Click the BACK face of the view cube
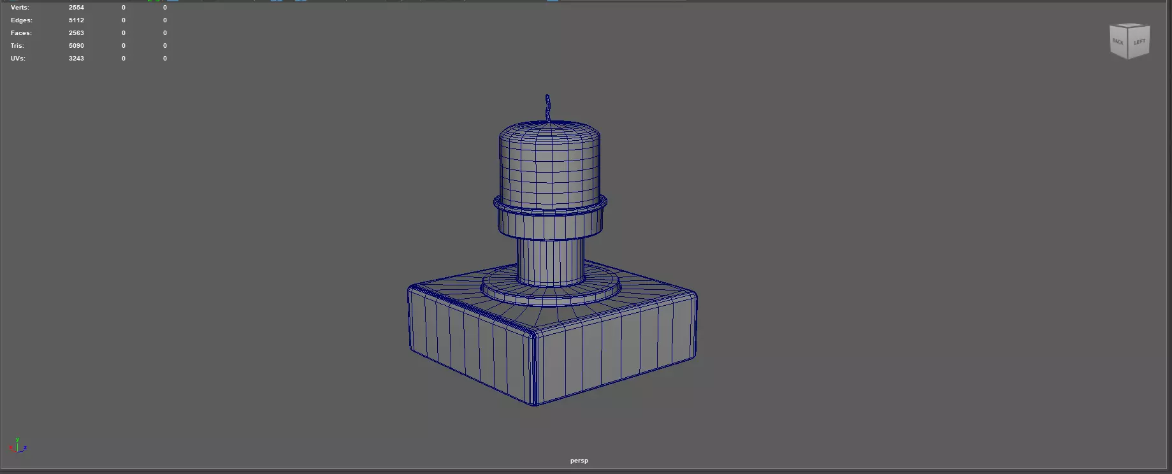The width and height of the screenshot is (1172, 474). [x=1118, y=43]
